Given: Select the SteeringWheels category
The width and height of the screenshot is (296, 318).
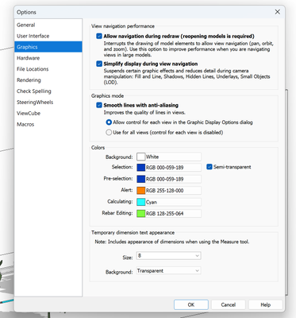Looking at the screenshot, I should 48,103.
